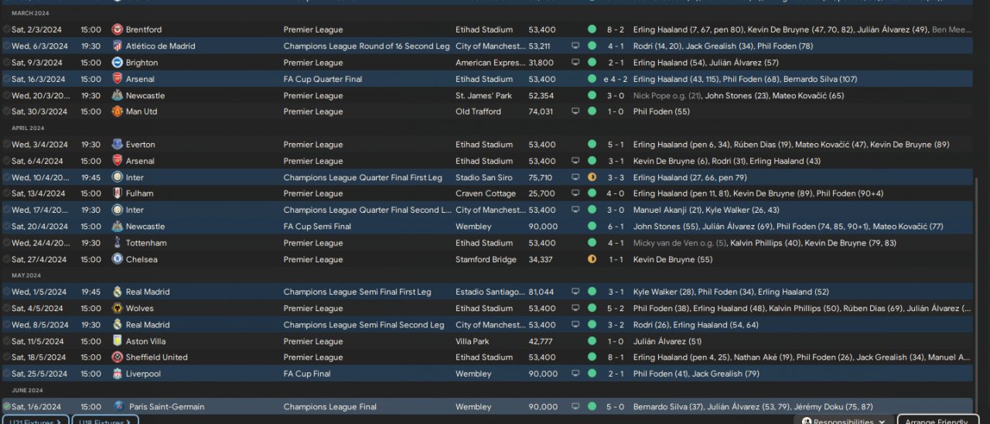Click the 8 - 2 score against Brentford
Viewport: 990px width, 424px height.
pos(616,29)
